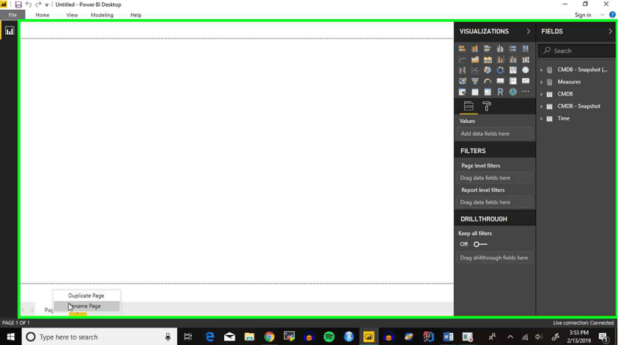The image size is (619, 345).
Task: Select the 100% Stacked column chart visual
Action: click(x=526, y=49)
